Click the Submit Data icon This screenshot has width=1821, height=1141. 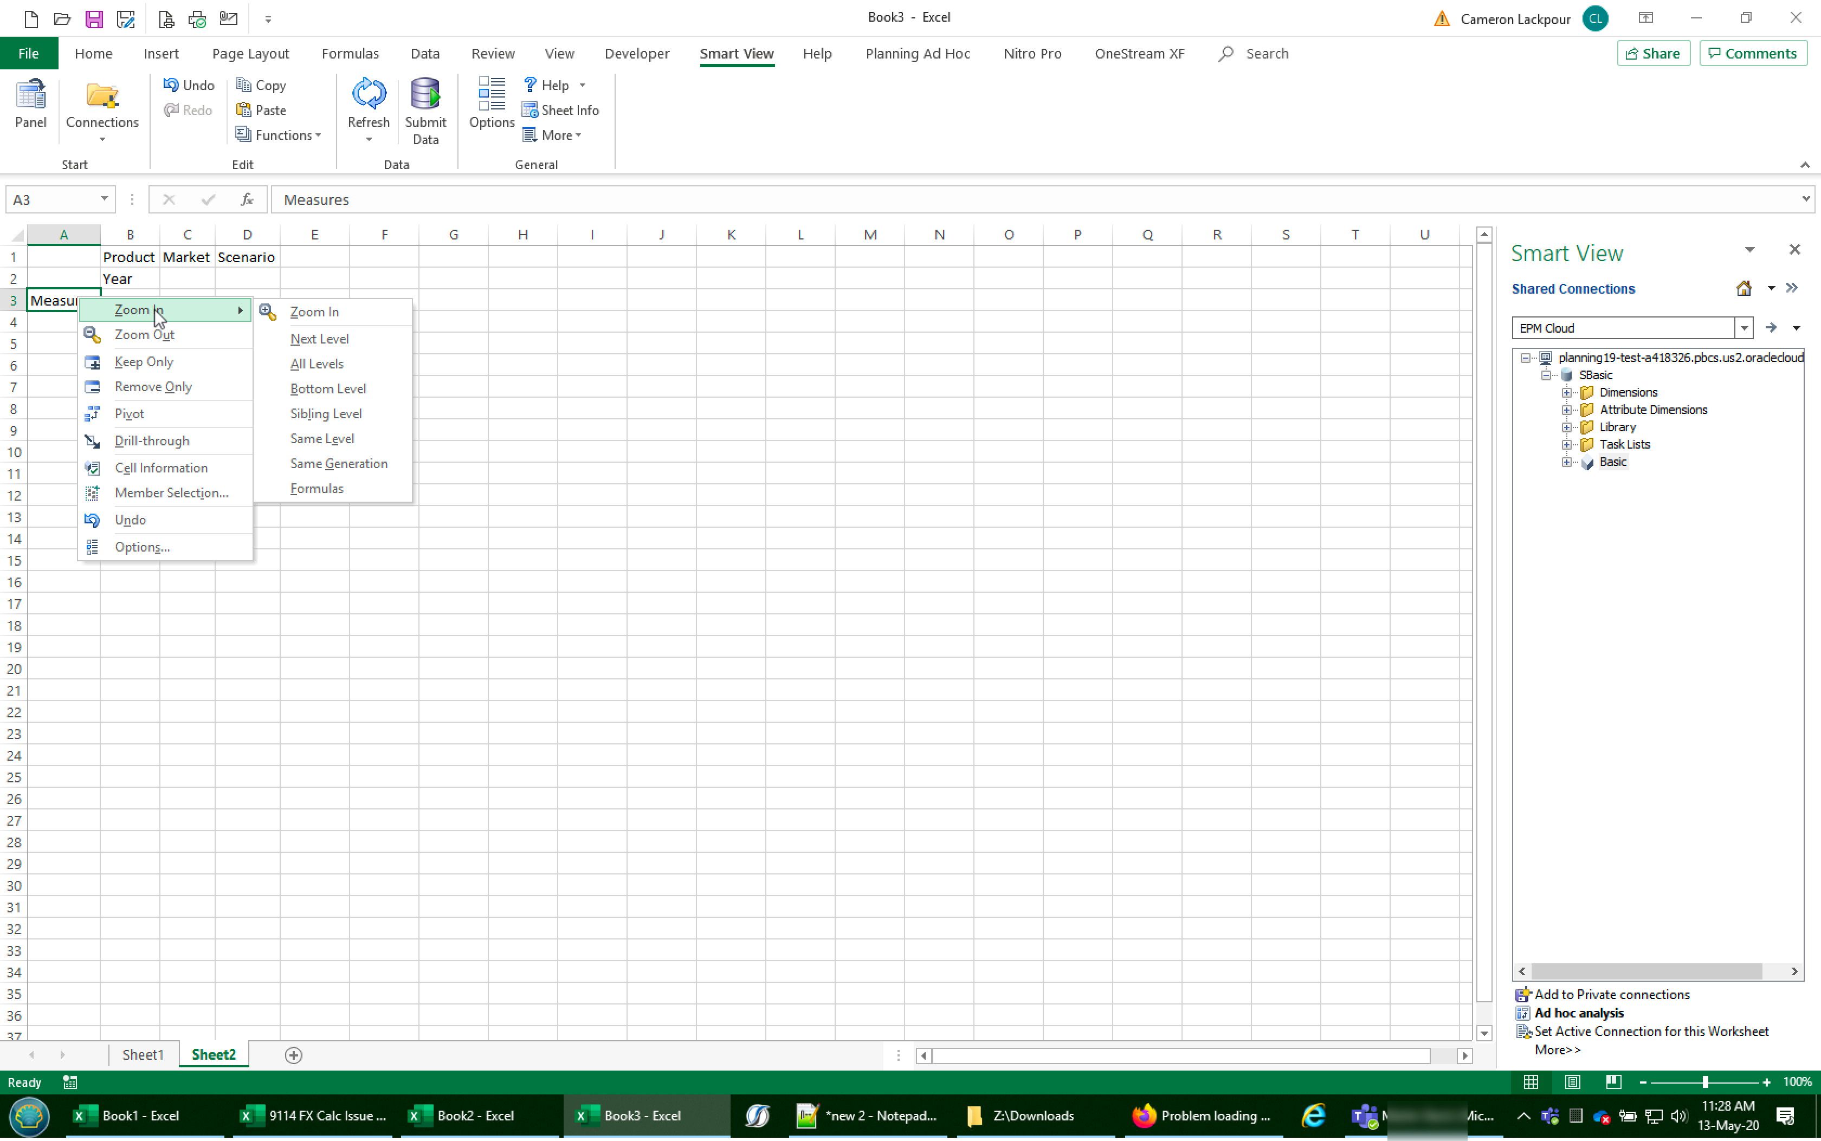(x=426, y=111)
